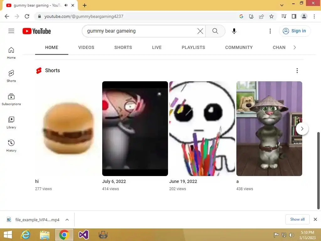Image resolution: width=321 pixels, height=241 pixels.
Task: View site lock information
Action: [x=39, y=16]
